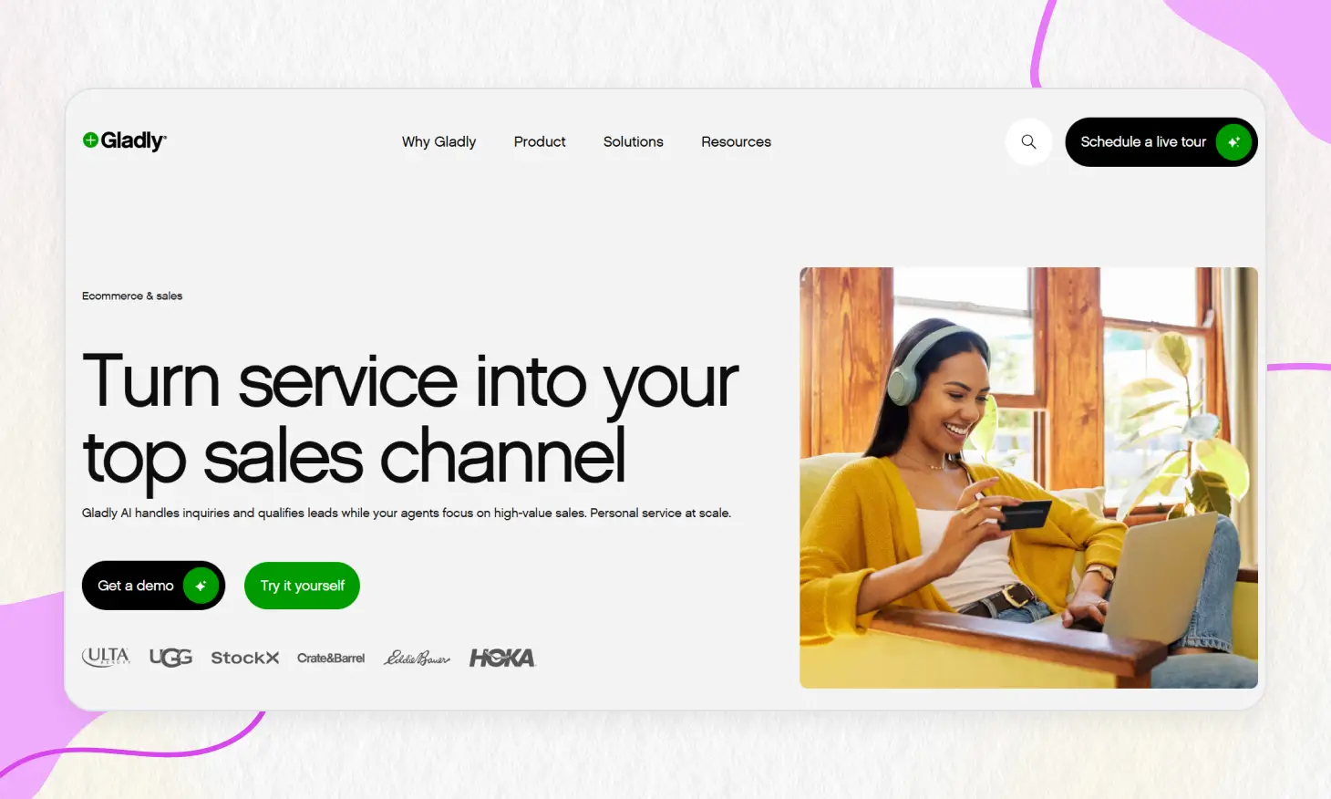
Task: Open the Why Gladly menu
Action: [x=439, y=141]
